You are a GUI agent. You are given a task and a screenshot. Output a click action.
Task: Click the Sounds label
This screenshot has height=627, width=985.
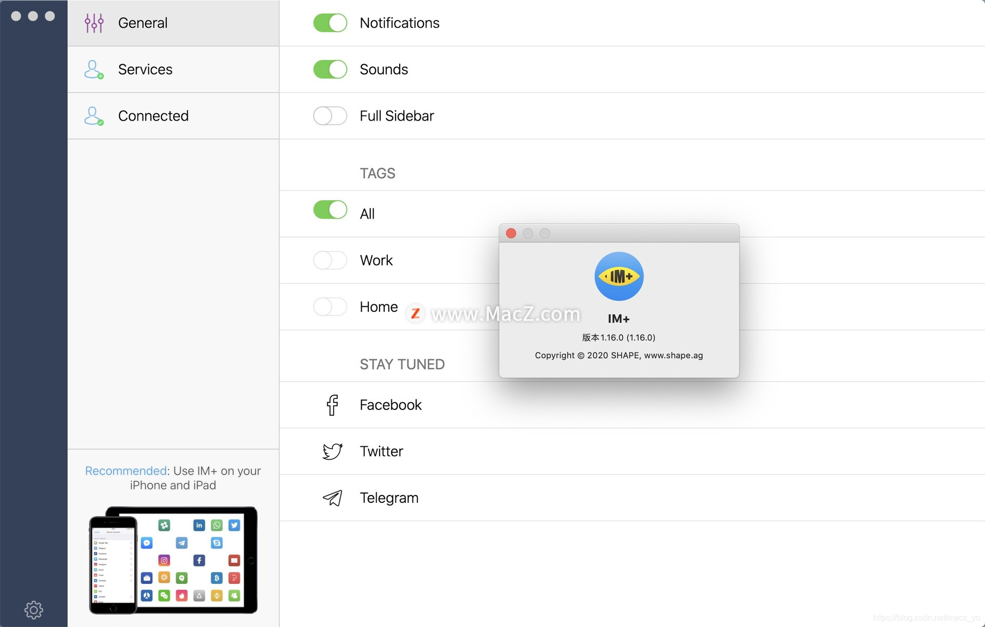(384, 69)
